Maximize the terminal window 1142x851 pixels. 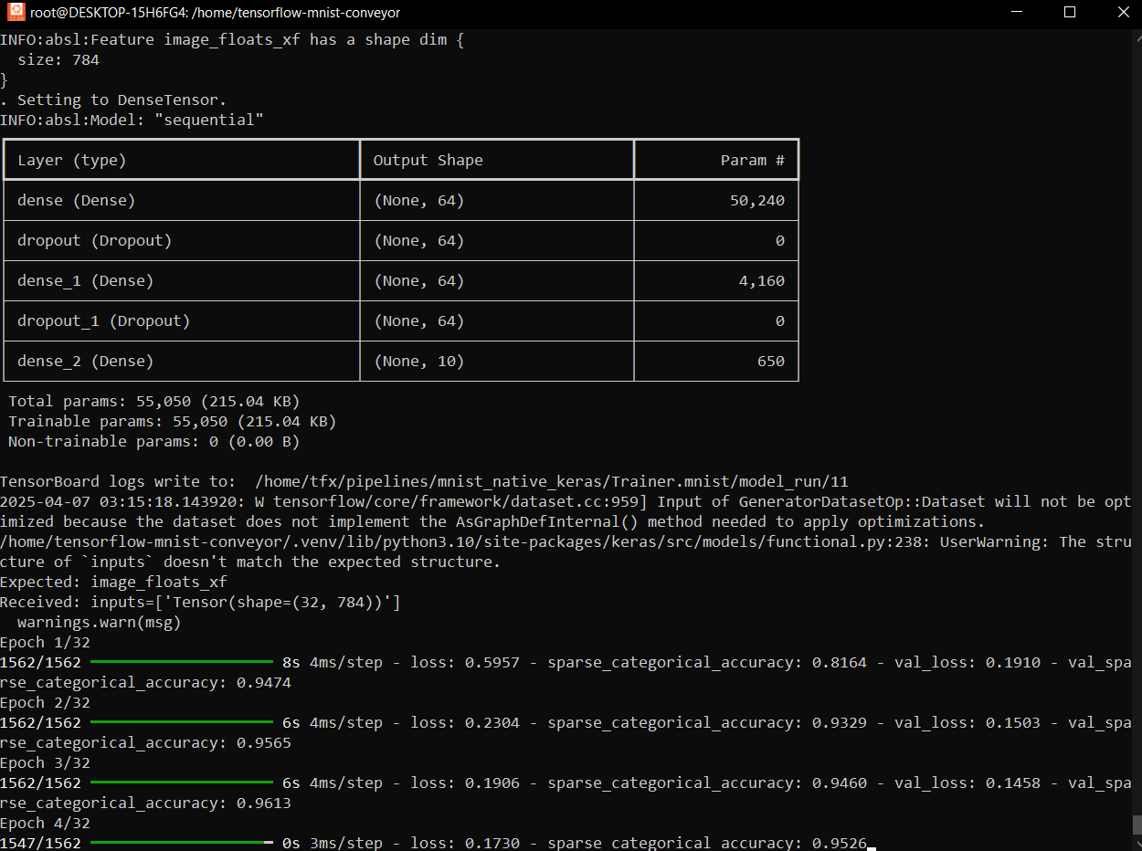1070,13
